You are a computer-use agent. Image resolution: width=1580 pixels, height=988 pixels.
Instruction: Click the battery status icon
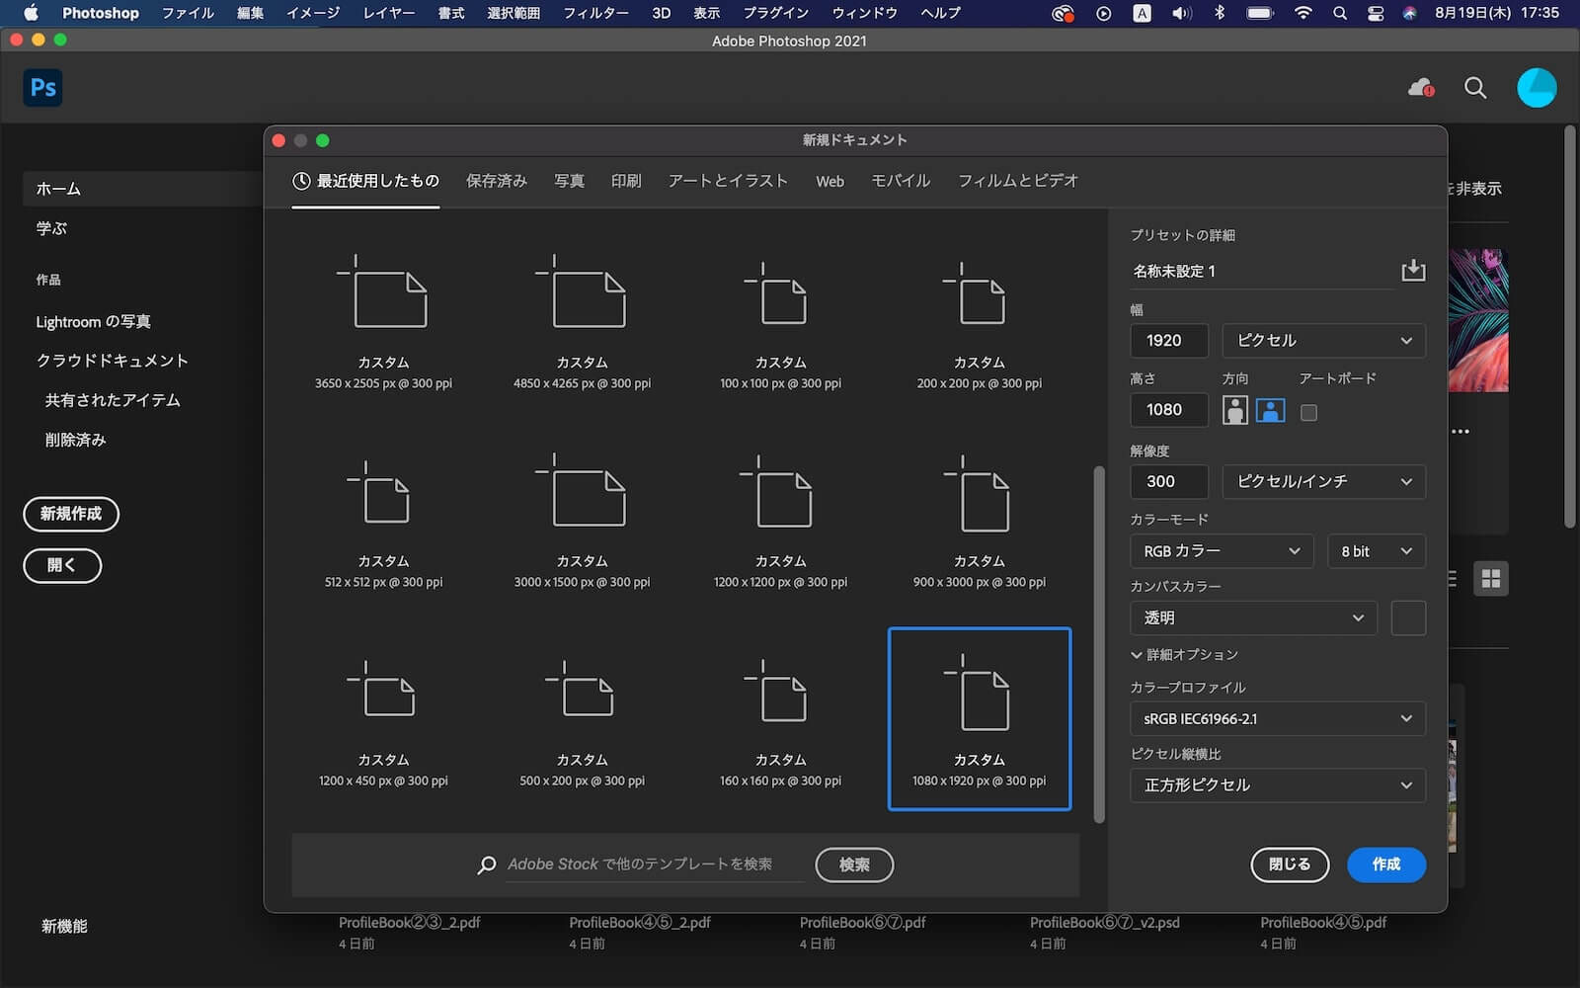pos(1260,13)
